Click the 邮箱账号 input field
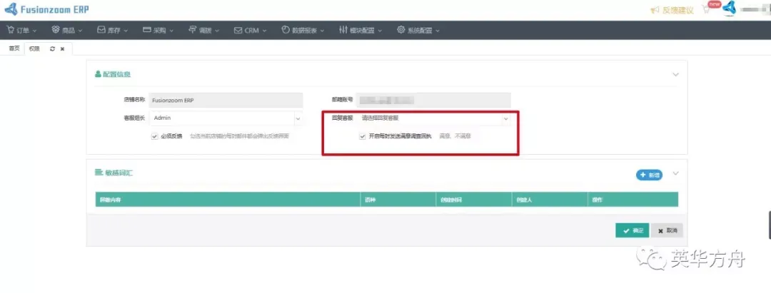 pyautogui.click(x=433, y=100)
